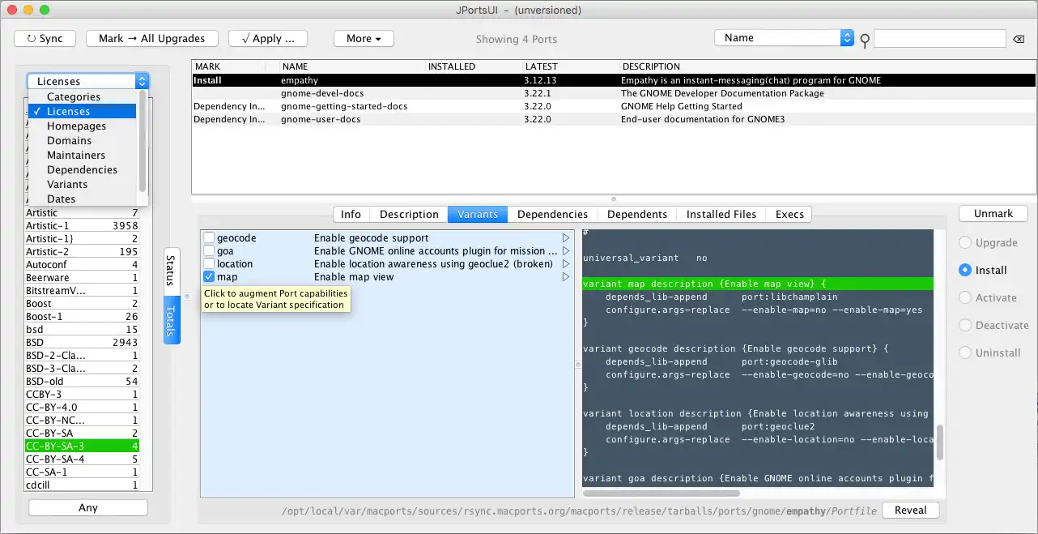Sort by the DESCRIPTION column header
Screen dimensions: 1038x534
click(x=827, y=66)
